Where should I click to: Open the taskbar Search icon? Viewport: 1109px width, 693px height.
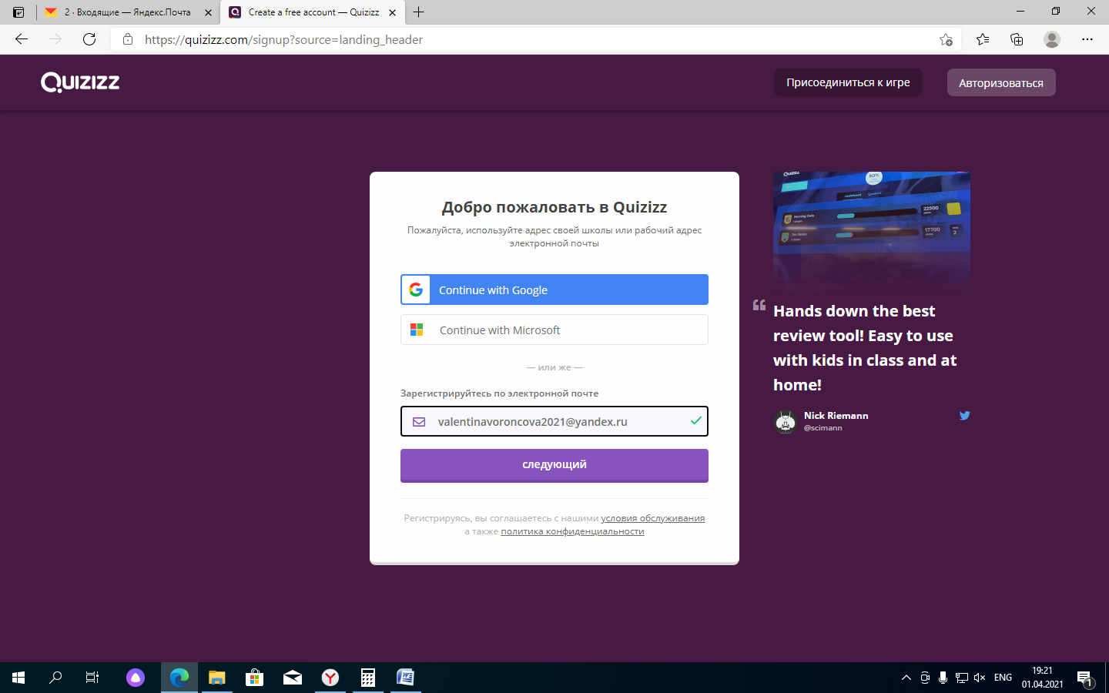point(55,678)
